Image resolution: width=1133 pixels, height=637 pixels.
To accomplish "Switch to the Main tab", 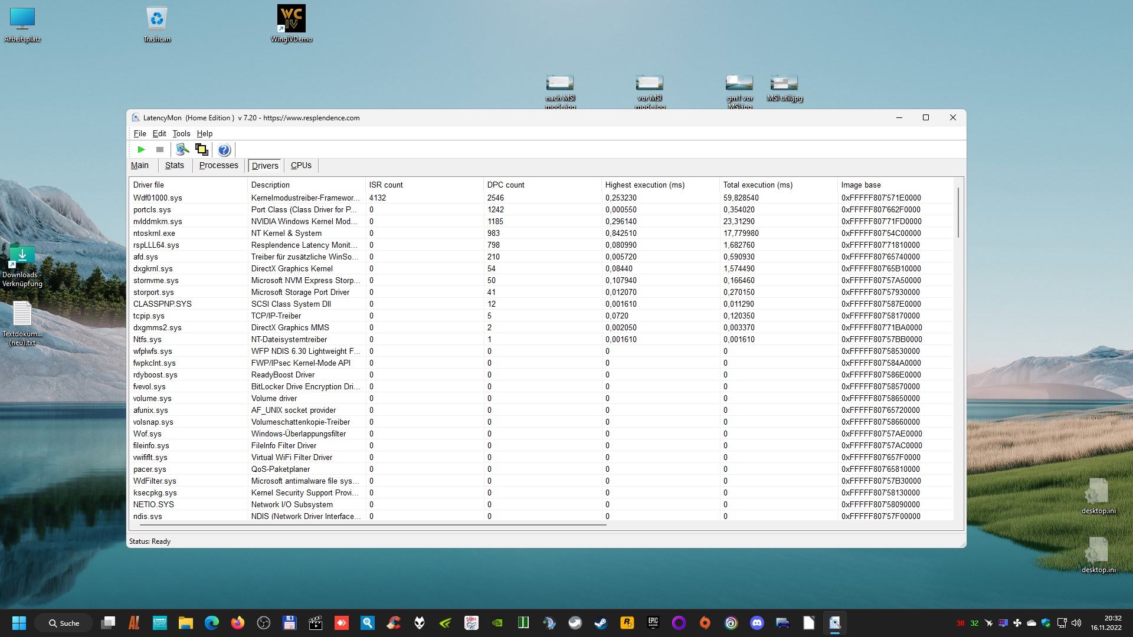I will pos(140,166).
